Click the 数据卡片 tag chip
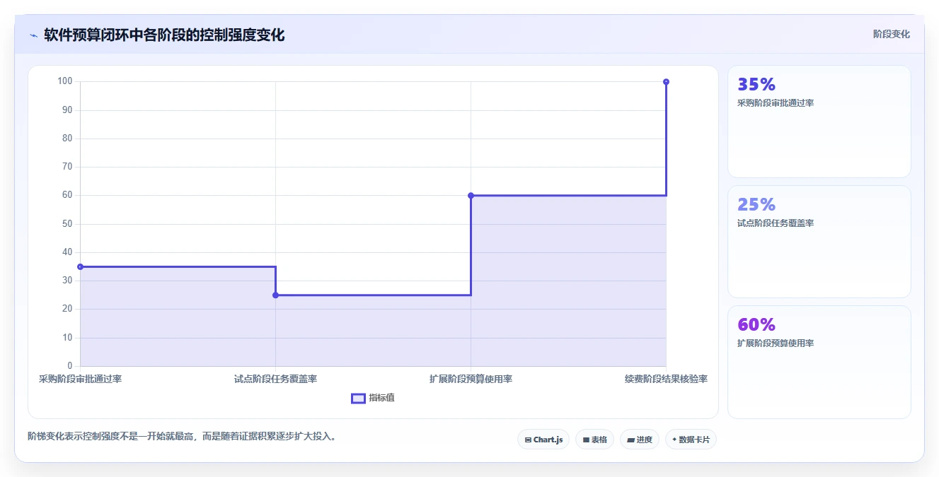Screen dimensions: 939x477 point(691,440)
